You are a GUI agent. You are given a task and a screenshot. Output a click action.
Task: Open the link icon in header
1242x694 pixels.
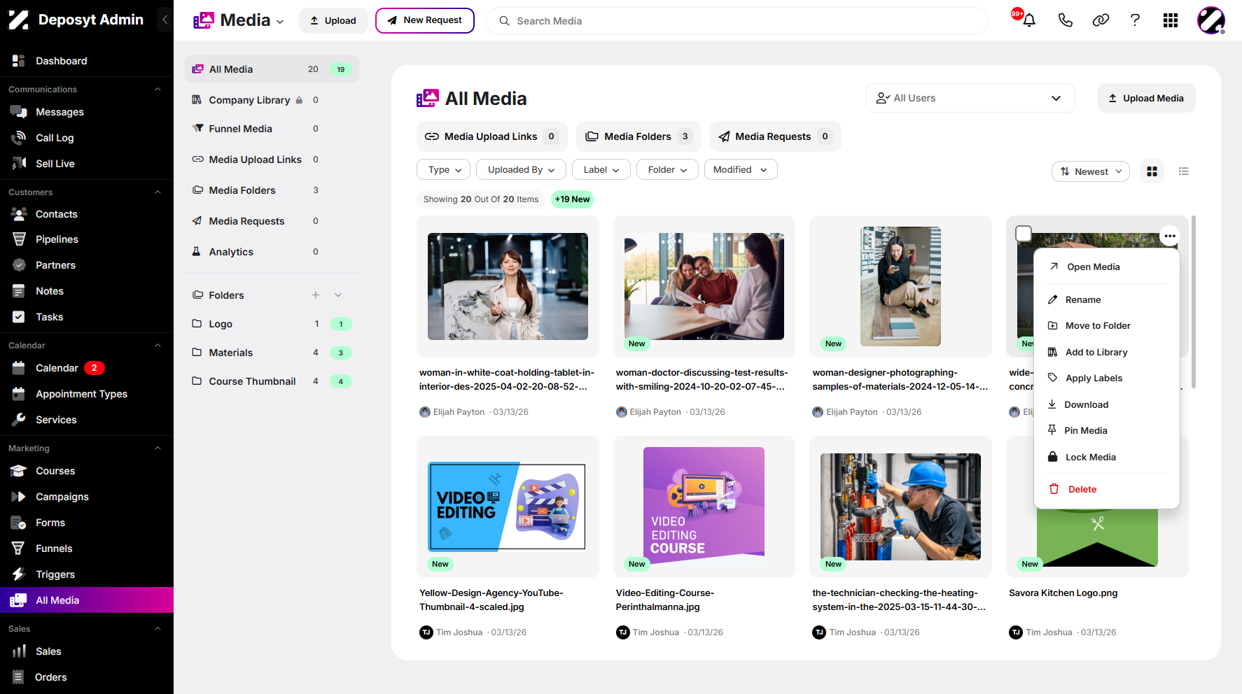1101,20
